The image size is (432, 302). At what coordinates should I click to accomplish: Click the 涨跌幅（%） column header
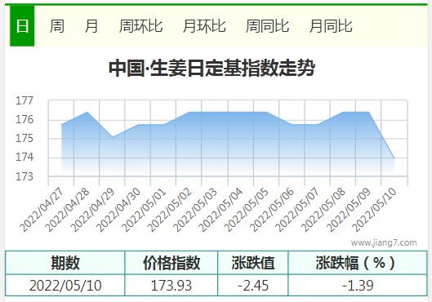[x=358, y=263]
